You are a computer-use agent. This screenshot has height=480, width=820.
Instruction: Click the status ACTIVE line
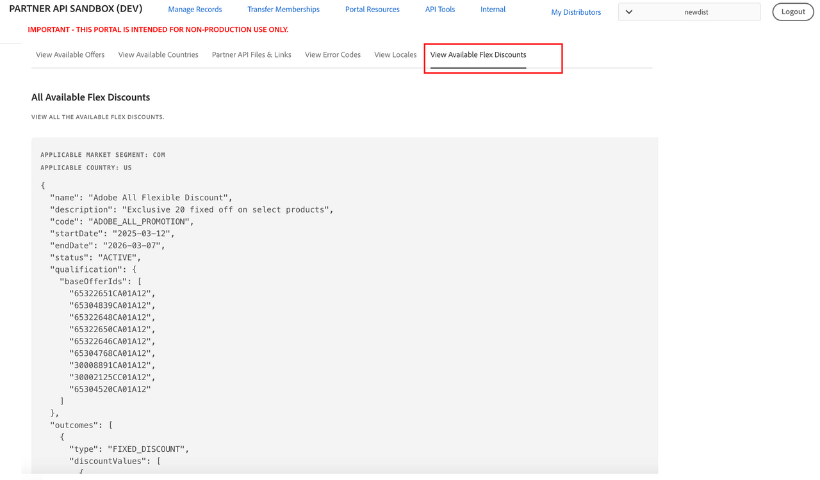pyautogui.click(x=95, y=257)
